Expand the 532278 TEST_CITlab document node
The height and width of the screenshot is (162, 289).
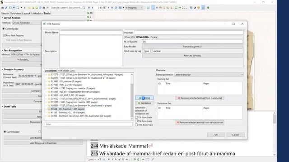[46, 75]
